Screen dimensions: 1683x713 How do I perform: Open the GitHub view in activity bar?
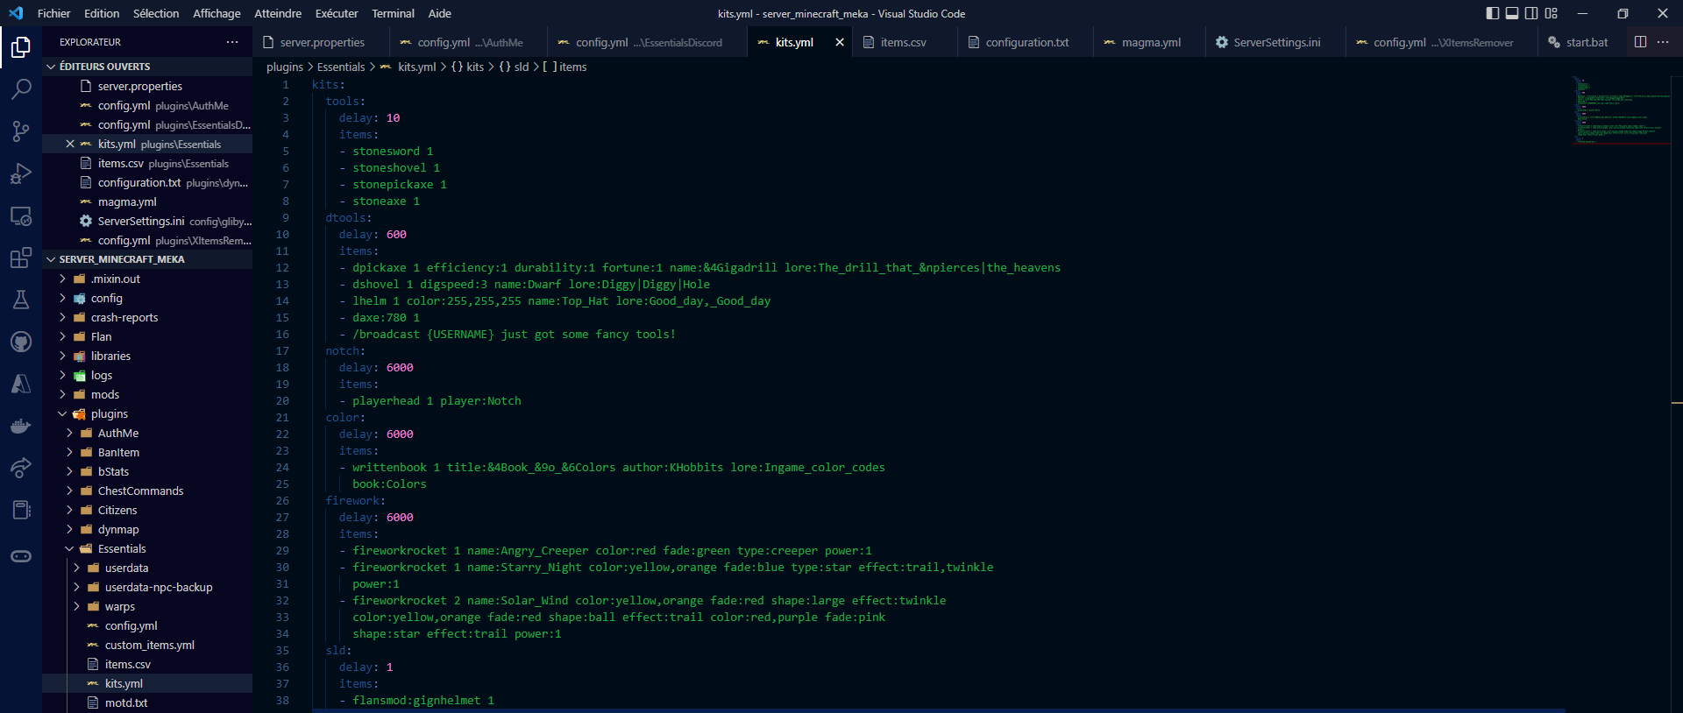point(21,342)
